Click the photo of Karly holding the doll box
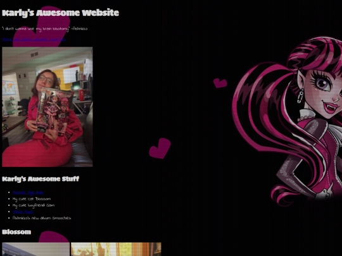Image resolution: width=342 pixels, height=256 pixels. (x=47, y=107)
